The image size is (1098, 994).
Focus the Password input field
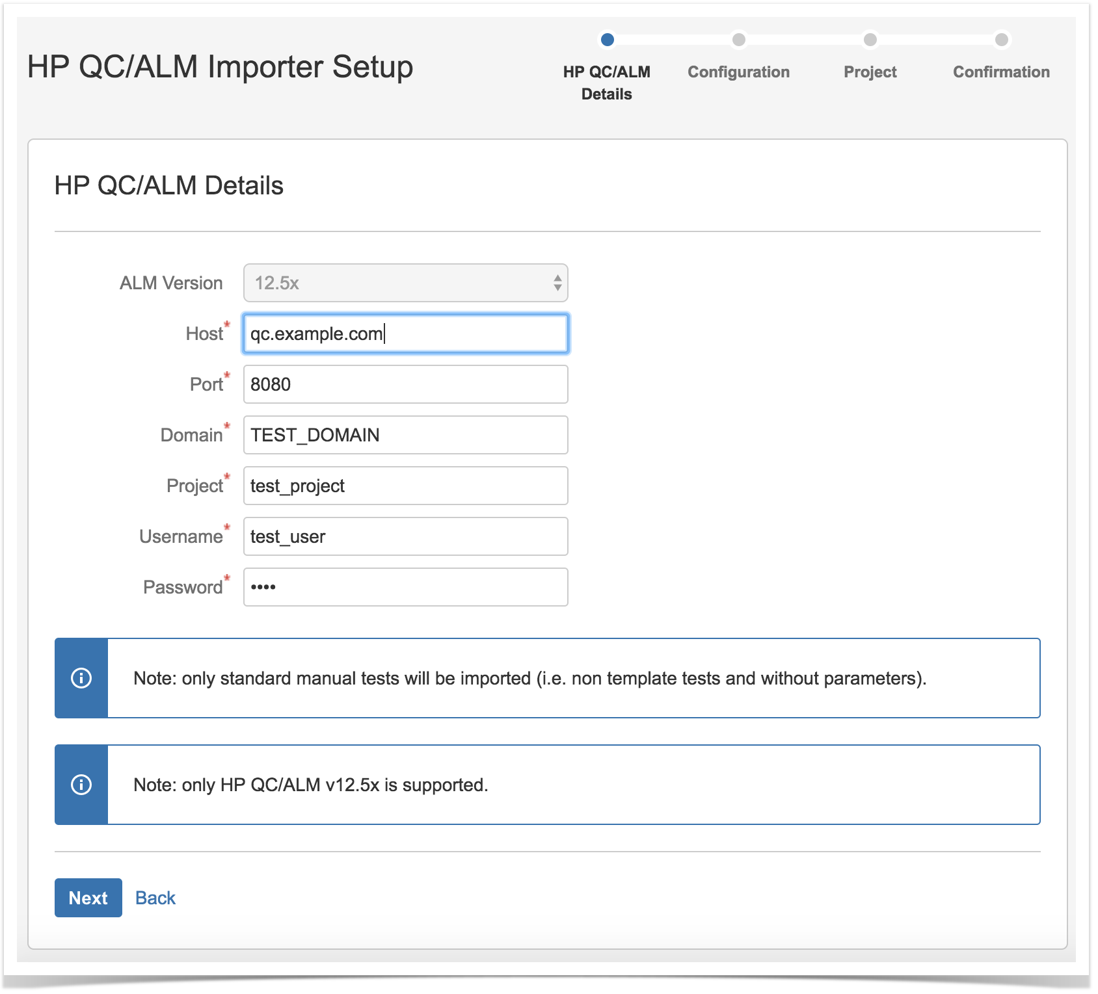(x=405, y=587)
